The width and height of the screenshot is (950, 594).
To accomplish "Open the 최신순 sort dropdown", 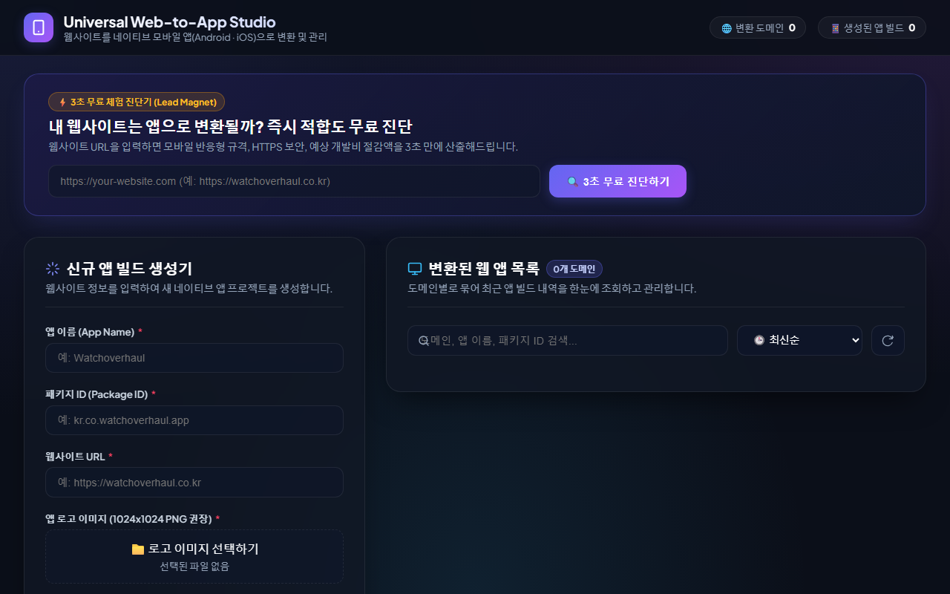I will coord(799,341).
